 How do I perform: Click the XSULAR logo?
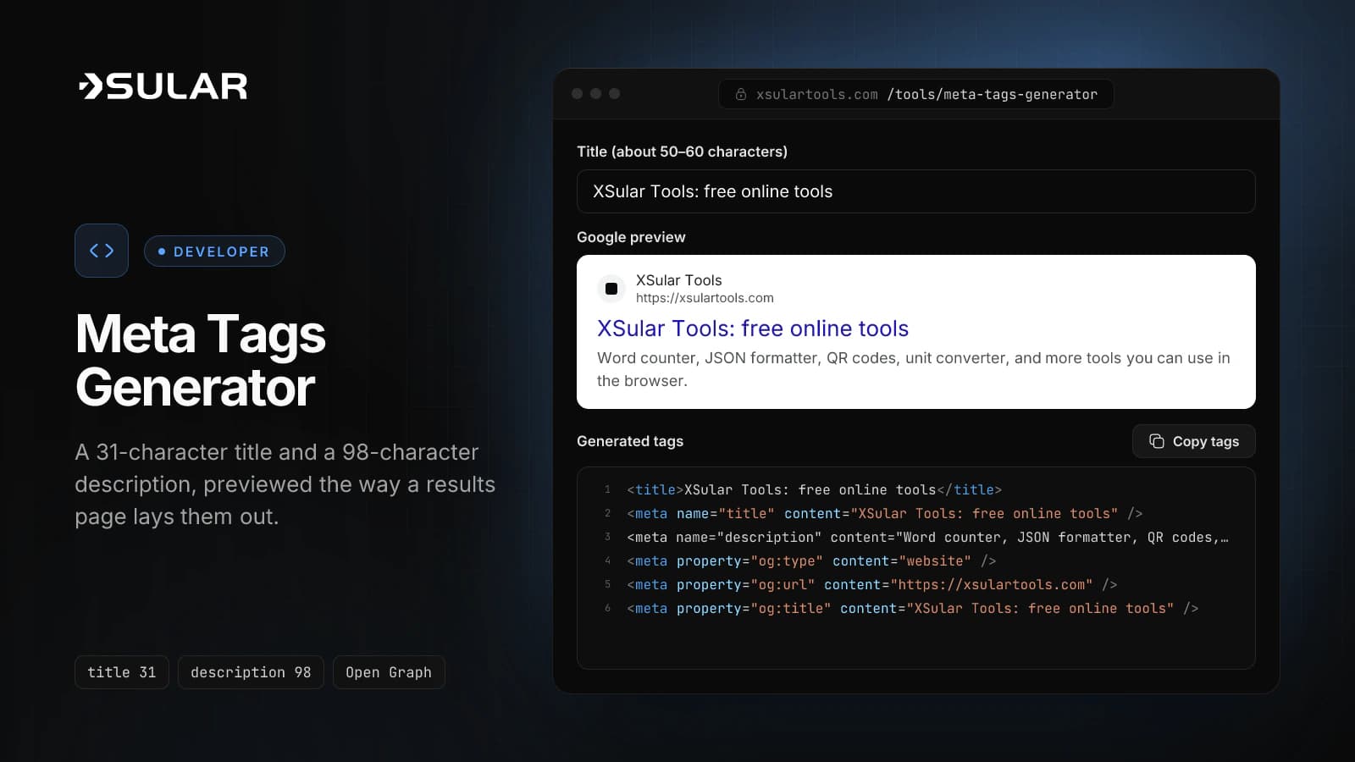[x=163, y=86]
